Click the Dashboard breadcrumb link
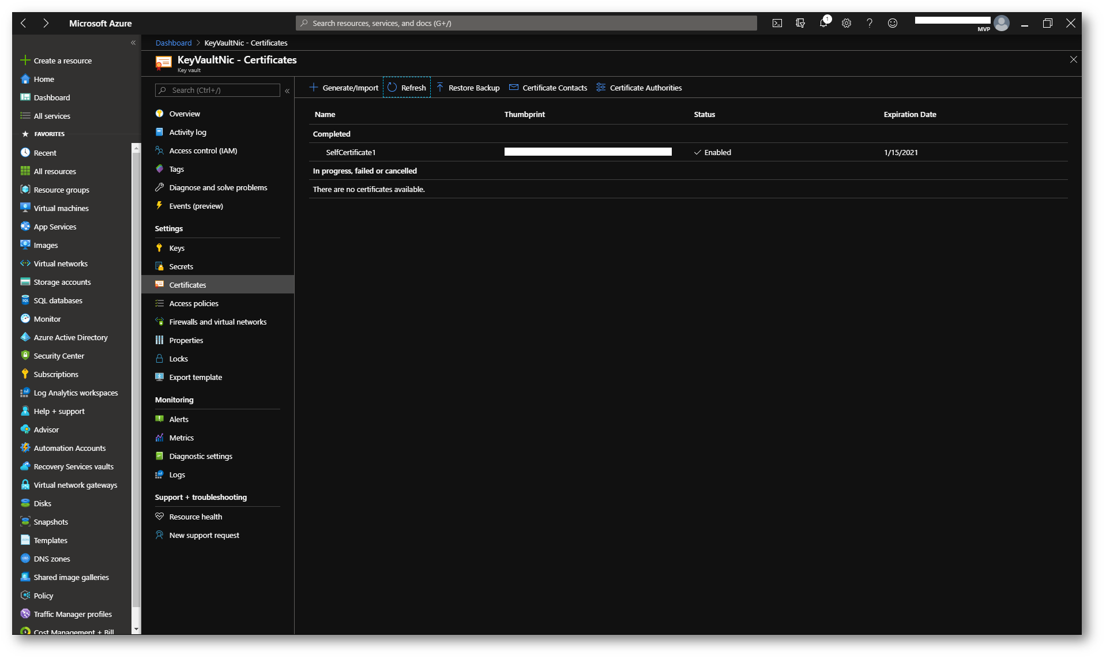This screenshot has height=659, width=1106. tap(174, 43)
